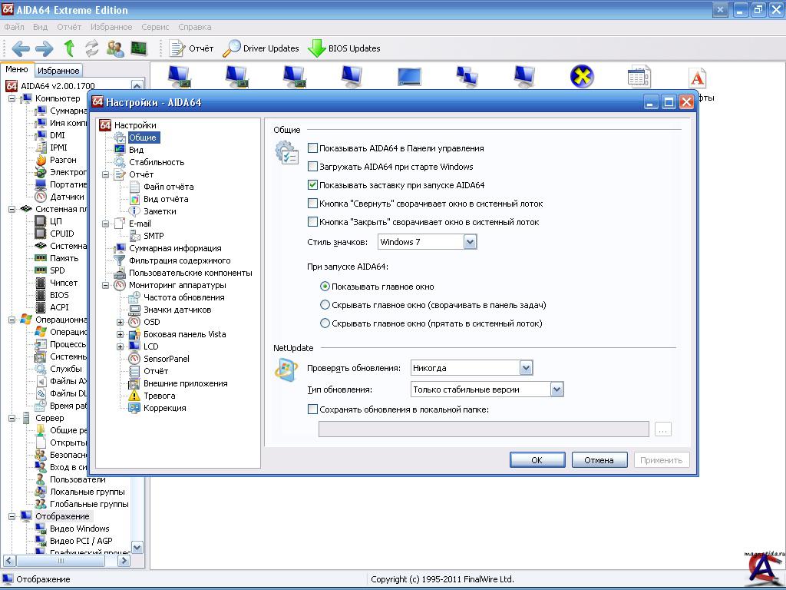Click the refresh icon in toolbar
Viewport: 786px width, 590px height.
pos(92,48)
